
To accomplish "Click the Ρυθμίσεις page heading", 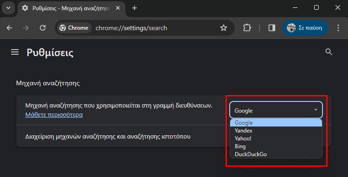I will pos(50,53).
